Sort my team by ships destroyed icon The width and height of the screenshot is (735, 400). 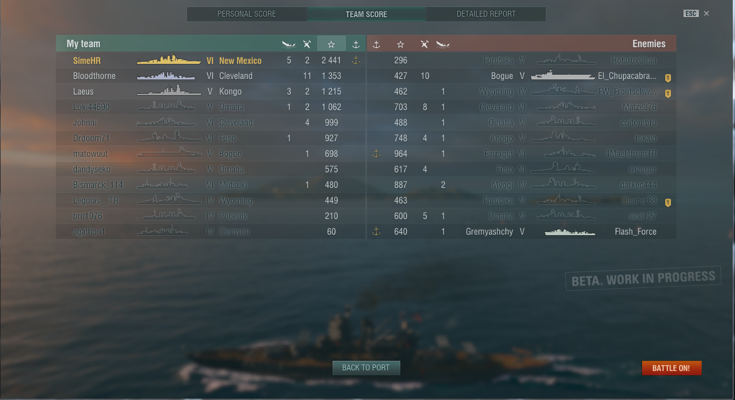coord(289,44)
